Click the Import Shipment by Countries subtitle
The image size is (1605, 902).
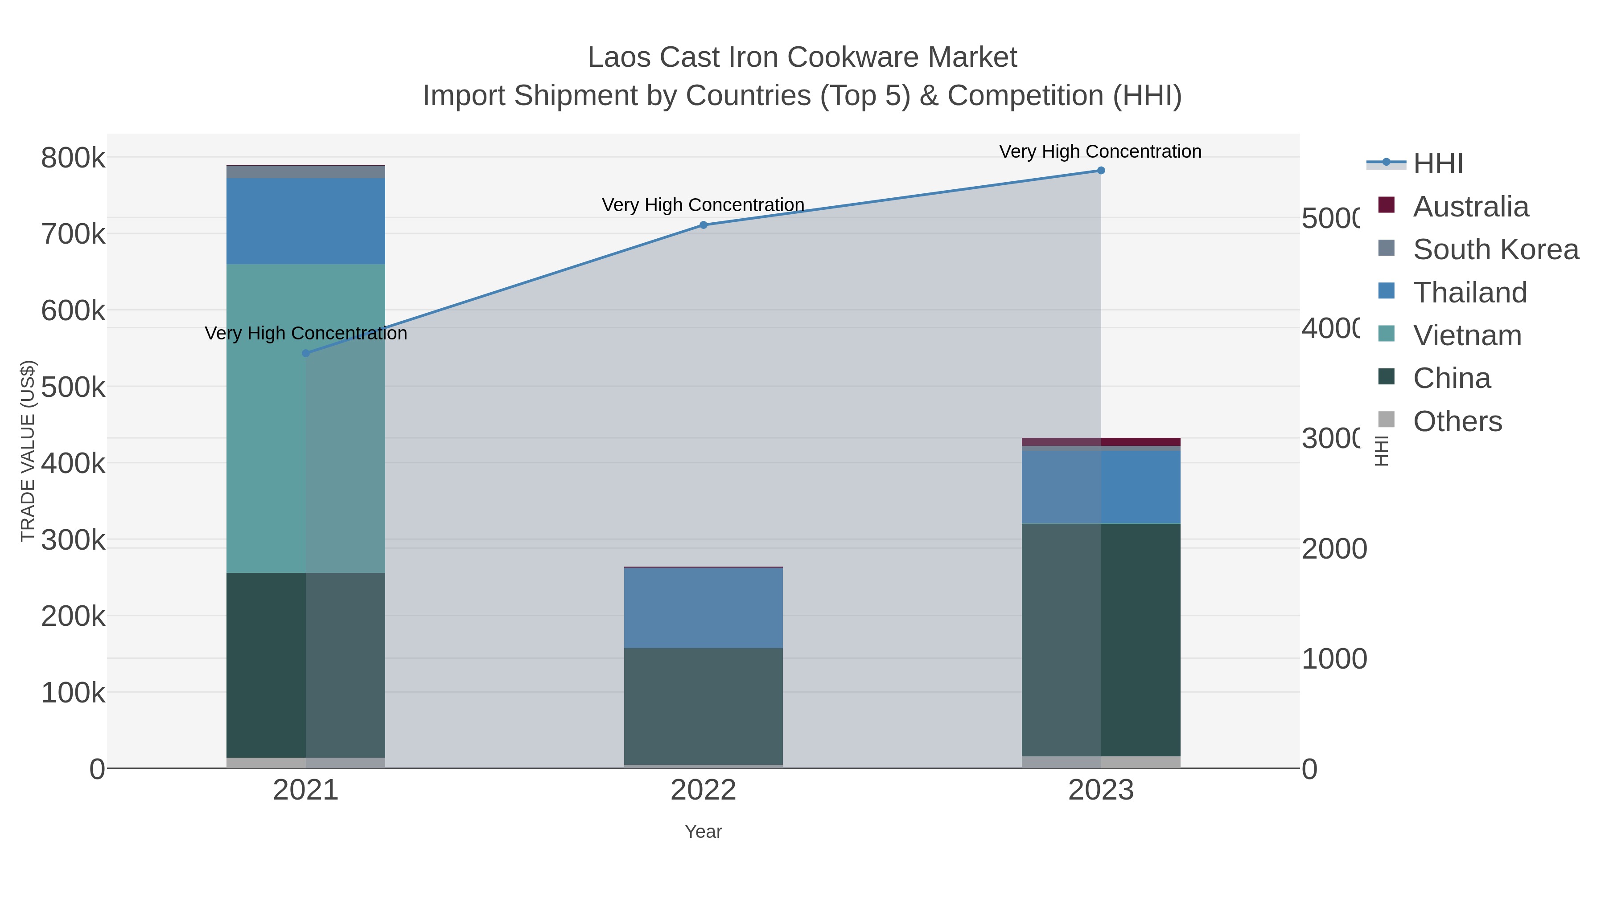(x=802, y=96)
